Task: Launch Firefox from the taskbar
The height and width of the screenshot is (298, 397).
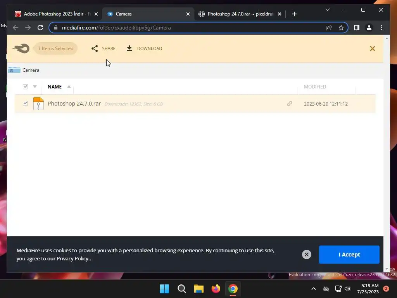Action: [216, 289]
